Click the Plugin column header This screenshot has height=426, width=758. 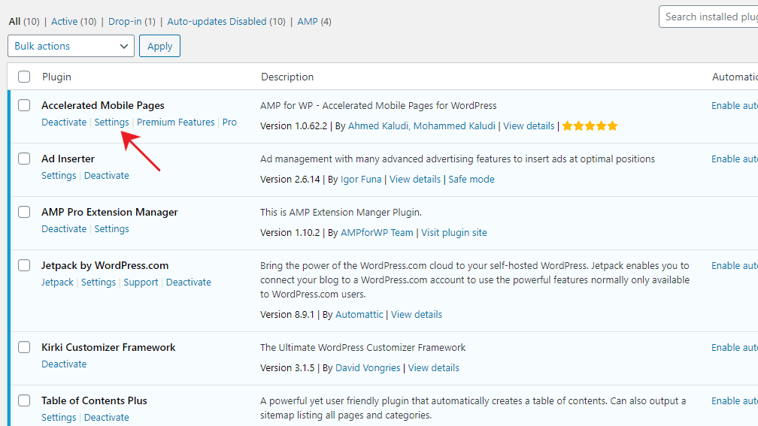tap(56, 77)
